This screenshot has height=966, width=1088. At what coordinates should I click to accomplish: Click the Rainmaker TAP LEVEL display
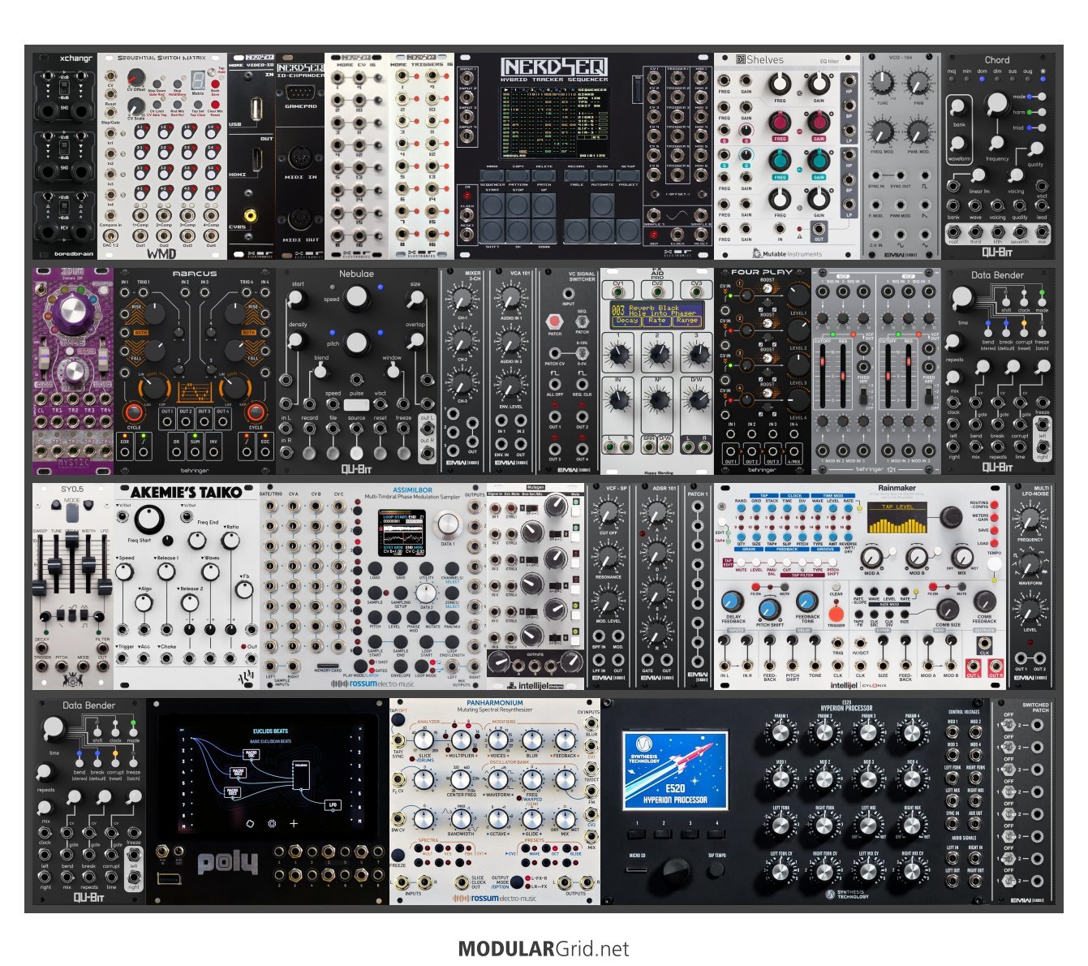click(897, 517)
